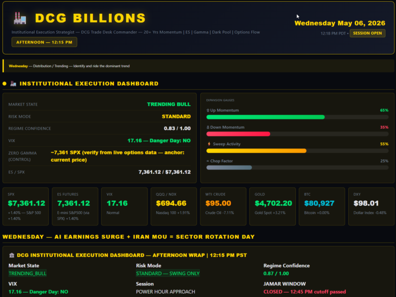Click the factory icon next to Institutional Execution Dashboard
This screenshot has height=297, width=396.
coord(13,84)
